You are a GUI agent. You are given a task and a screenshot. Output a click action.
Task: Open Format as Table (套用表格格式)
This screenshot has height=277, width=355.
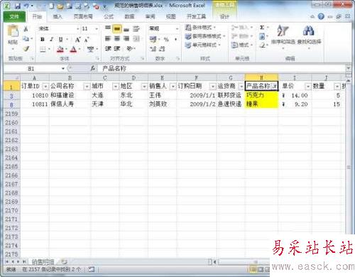point(205,36)
